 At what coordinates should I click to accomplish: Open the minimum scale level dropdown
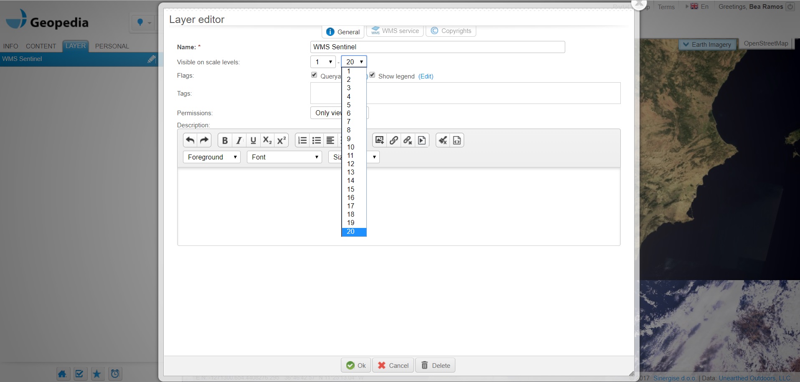[x=323, y=62]
